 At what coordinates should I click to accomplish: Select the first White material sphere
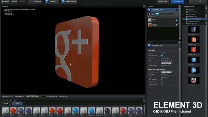pos(5,111)
